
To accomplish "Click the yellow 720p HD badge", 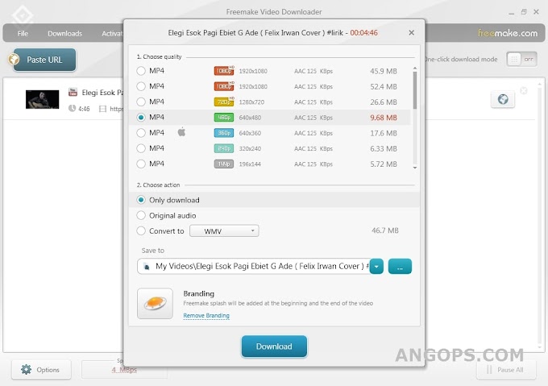I will (224, 102).
